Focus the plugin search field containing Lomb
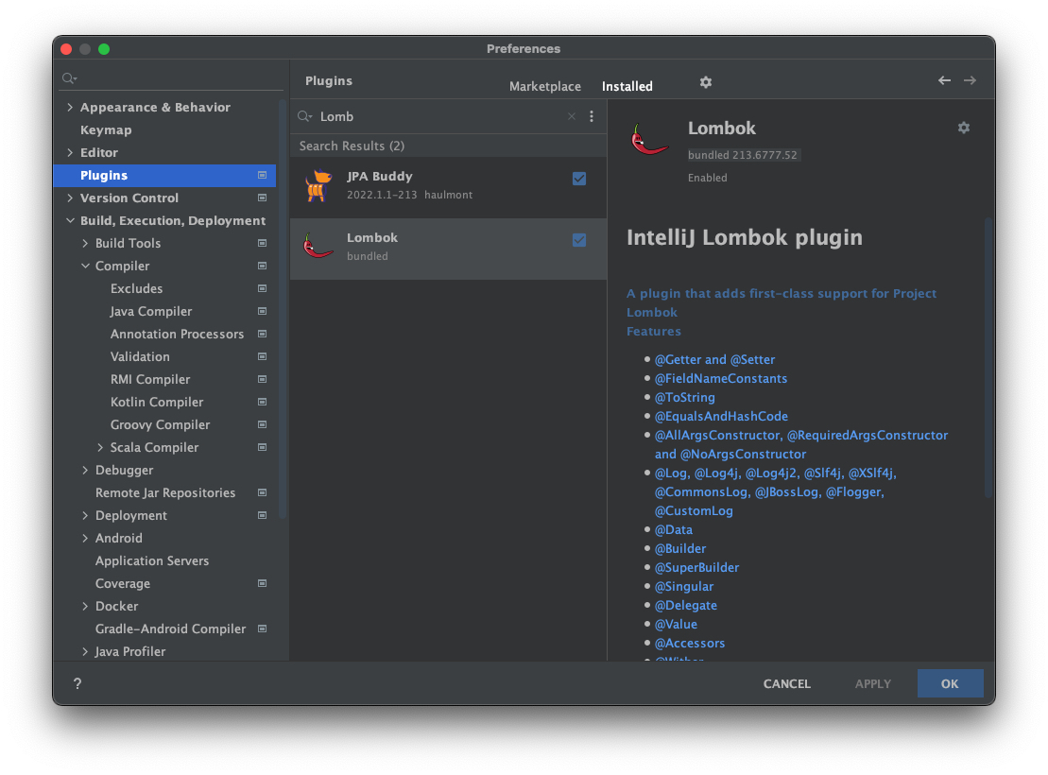The height and width of the screenshot is (775, 1048). click(441, 116)
